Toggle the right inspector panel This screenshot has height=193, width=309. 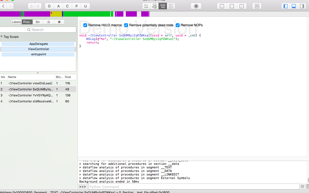302,6
